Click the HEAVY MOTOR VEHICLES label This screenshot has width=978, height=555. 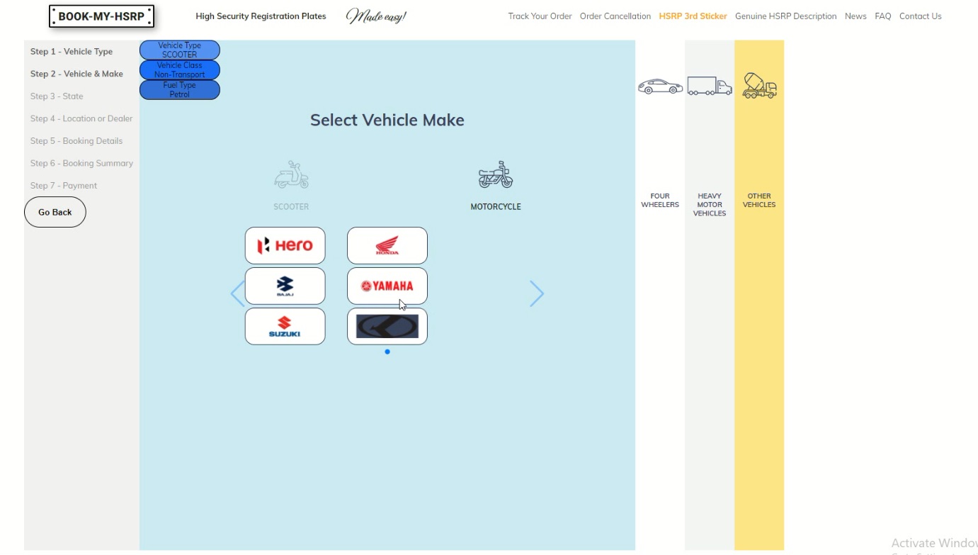[x=710, y=205]
